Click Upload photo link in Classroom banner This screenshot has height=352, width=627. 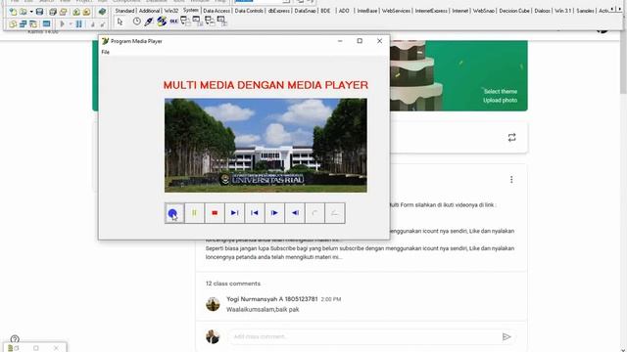tap(500, 100)
